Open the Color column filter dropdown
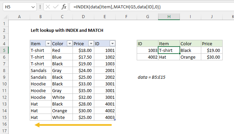 (70, 44)
